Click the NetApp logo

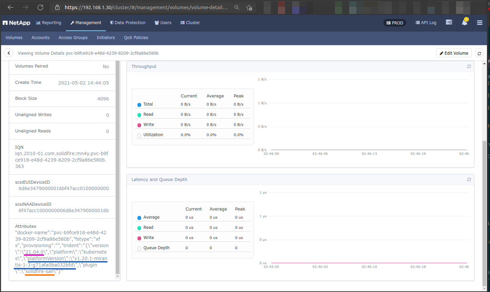coord(16,23)
